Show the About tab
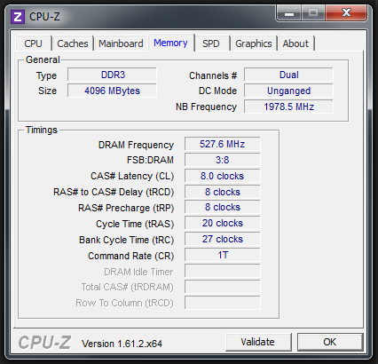The width and height of the screenshot is (378, 364). click(295, 44)
